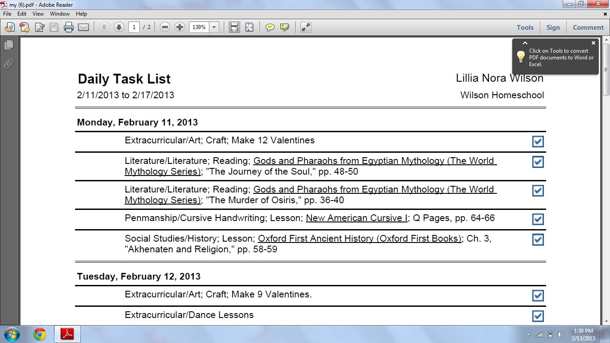This screenshot has width=610, height=343.
Task: Click the Save floppy disk icon
Action: click(54, 28)
